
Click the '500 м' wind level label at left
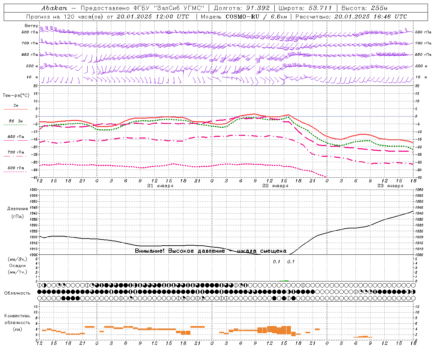(x=32, y=66)
